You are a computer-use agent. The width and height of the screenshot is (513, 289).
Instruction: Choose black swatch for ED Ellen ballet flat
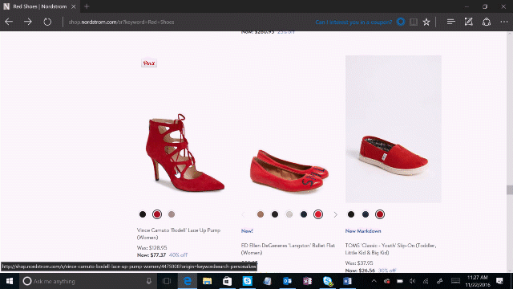click(x=275, y=214)
